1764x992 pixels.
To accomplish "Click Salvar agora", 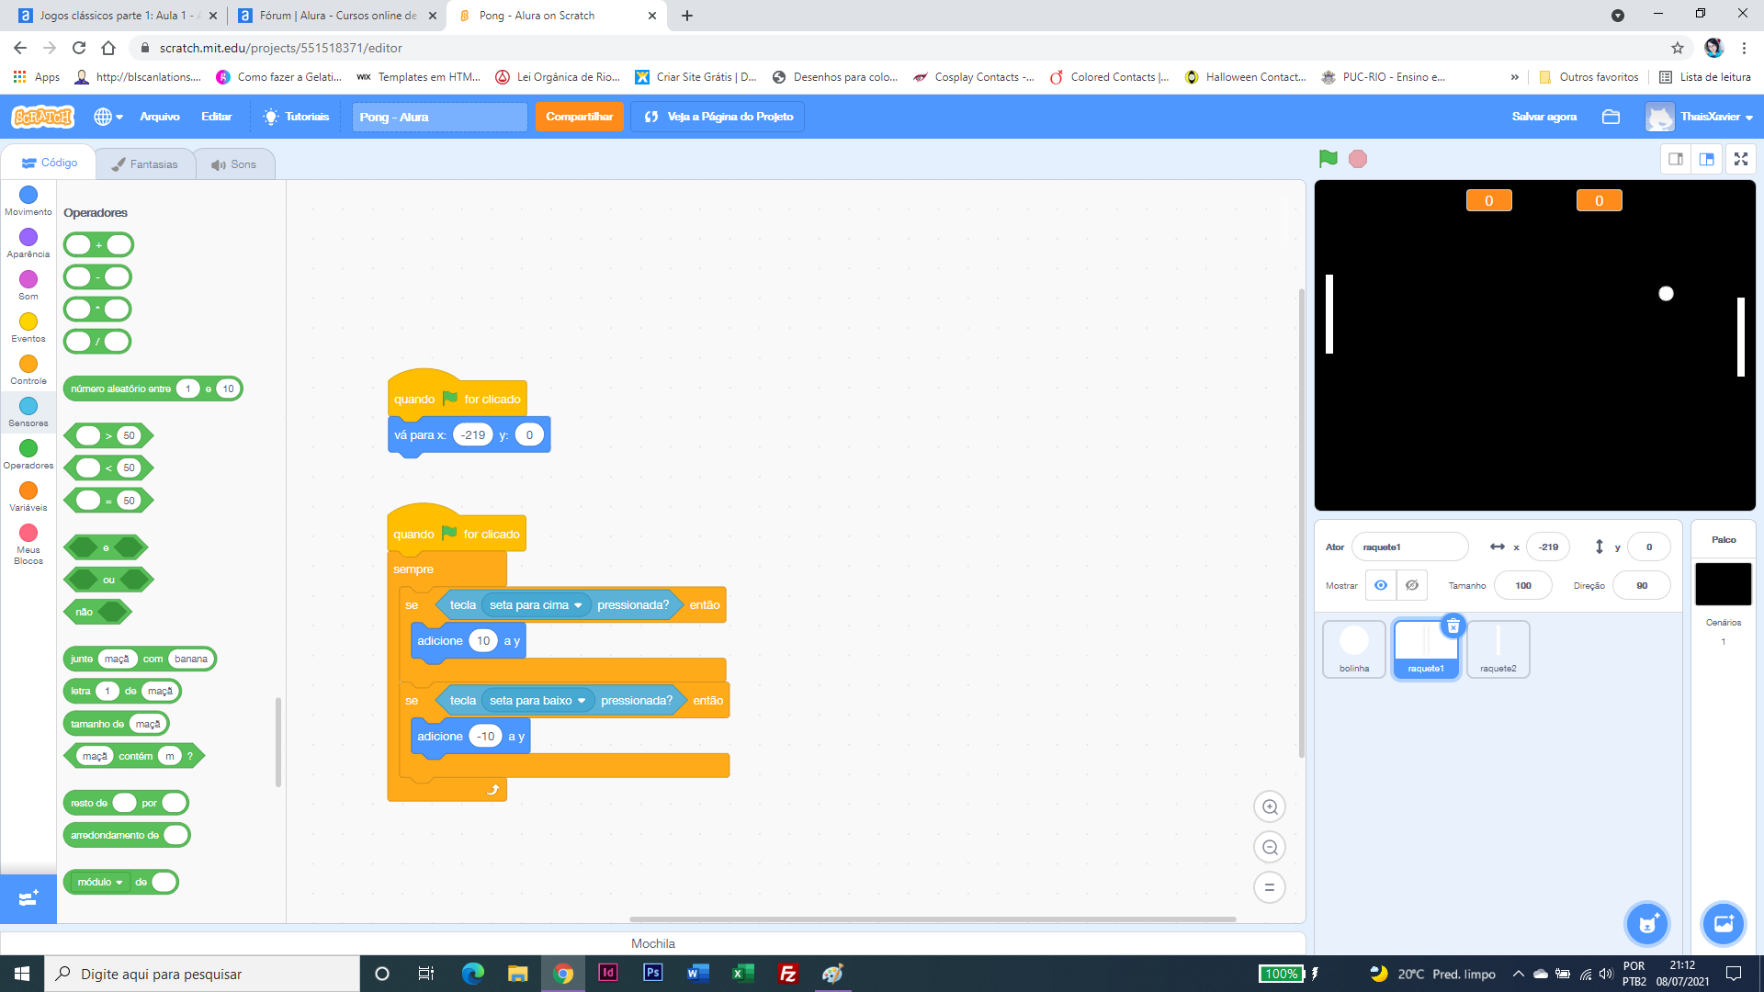I will [1544, 117].
